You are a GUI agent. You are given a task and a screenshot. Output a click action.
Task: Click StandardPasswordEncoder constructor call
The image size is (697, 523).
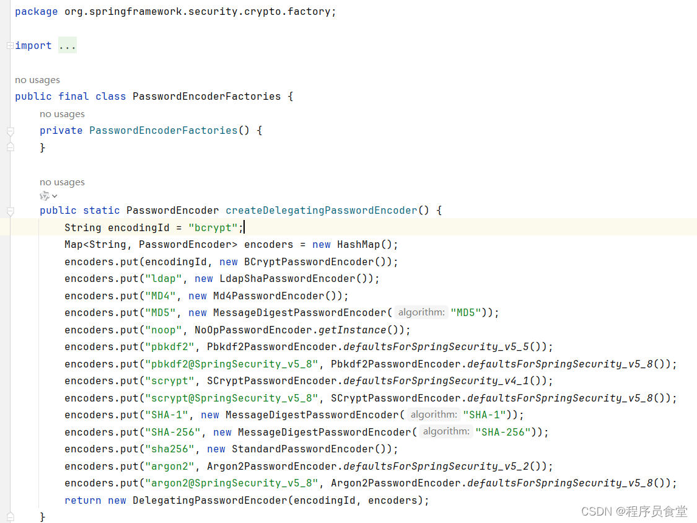(304, 449)
